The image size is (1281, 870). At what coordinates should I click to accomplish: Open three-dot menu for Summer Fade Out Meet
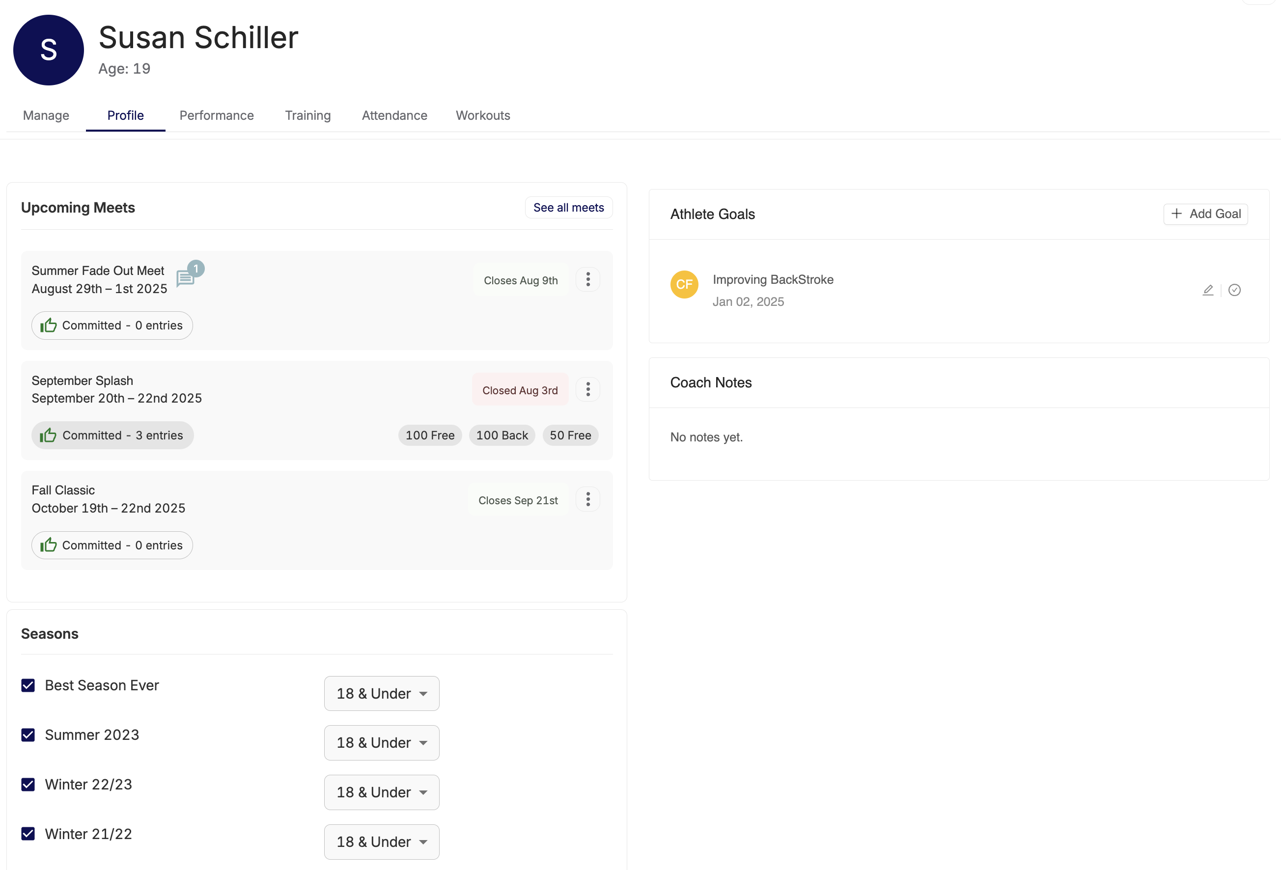(587, 279)
